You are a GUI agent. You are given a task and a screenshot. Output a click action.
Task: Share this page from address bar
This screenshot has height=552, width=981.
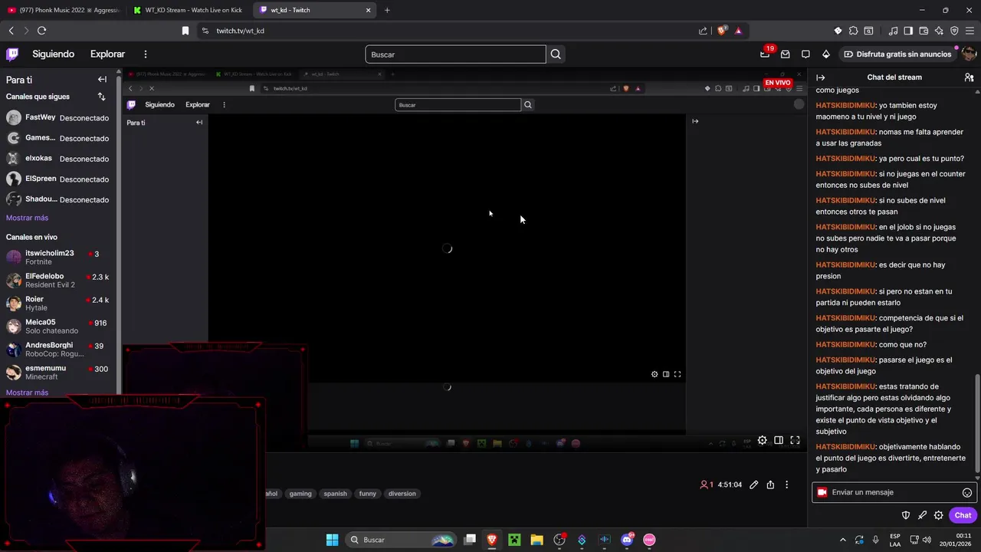click(703, 31)
